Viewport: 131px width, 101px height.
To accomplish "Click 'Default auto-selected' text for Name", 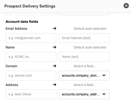I will click(x=90, y=47).
